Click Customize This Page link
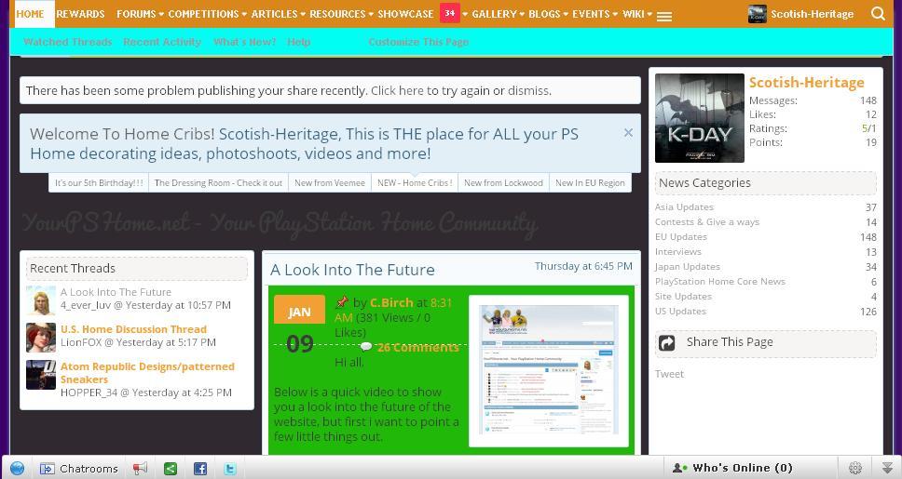Screen dimensions: 902x479 point(418,42)
